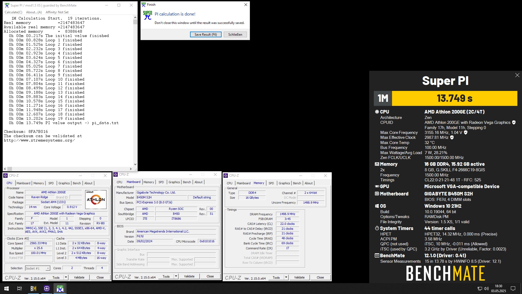Click the BenchMate Motherboard section icon
This screenshot has height=294, width=522.
(x=377, y=194)
